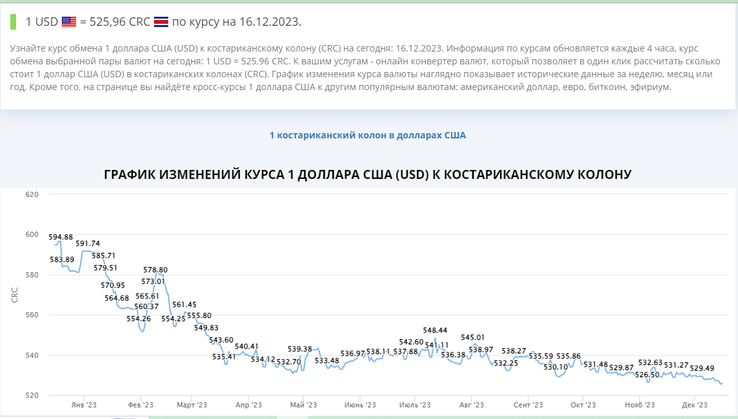
Task: Click the Янв '23 axis label
Action: coord(83,405)
